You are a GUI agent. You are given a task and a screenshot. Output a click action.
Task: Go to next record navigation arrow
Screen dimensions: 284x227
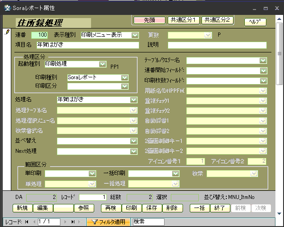tap(66, 222)
